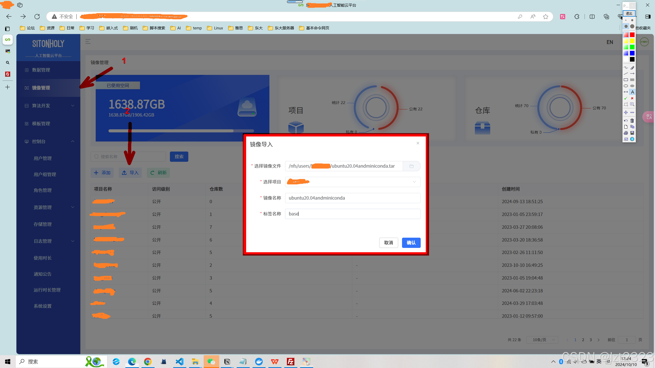Image resolution: width=655 pixels, height=368 pixels.
Task: Select the hollow ellipse shape tool
Action: click(x=626, y=86)
